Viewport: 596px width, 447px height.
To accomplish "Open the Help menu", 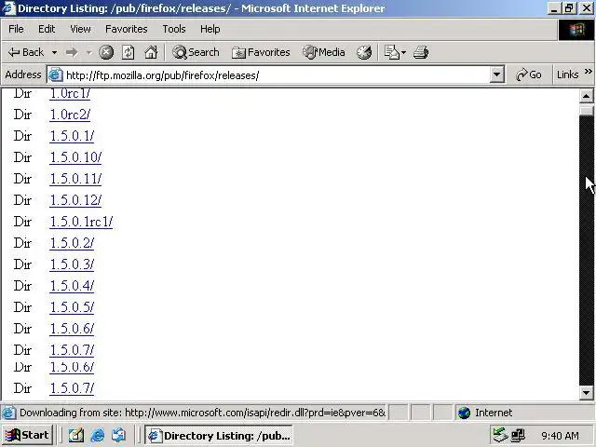I will (210, 29).
